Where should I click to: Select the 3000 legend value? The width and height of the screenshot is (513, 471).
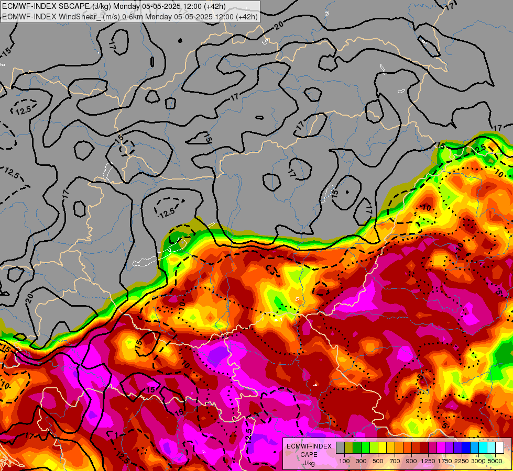tap(478, 461)
